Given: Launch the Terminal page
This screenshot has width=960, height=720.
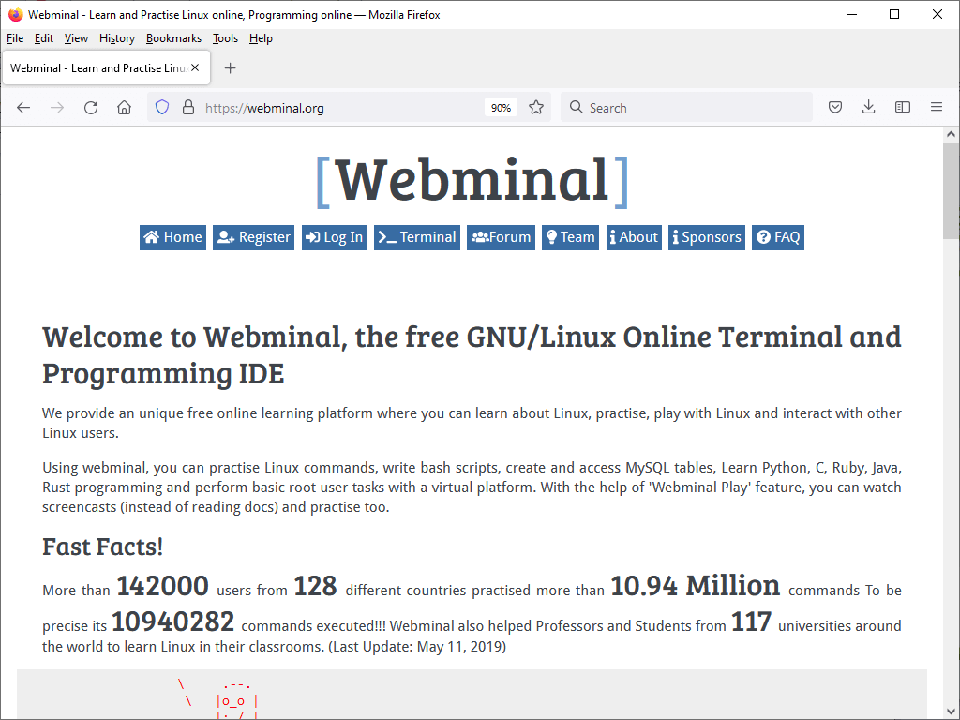Looking at the screenshot, I should point(417,237).
